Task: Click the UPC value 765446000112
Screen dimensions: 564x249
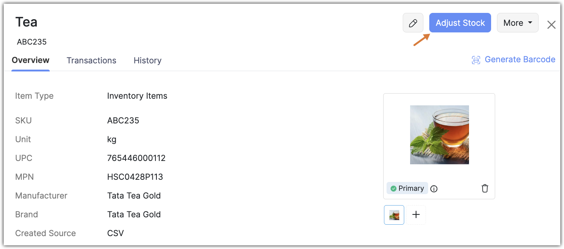Action: click(x=136, y=158)
